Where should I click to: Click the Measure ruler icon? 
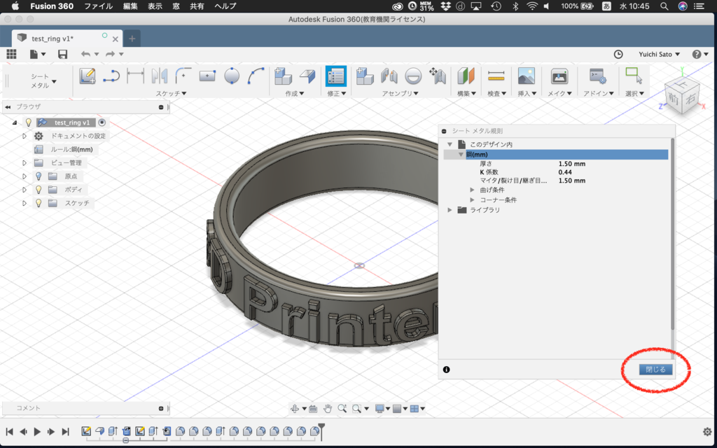click(x=496, y=76)
